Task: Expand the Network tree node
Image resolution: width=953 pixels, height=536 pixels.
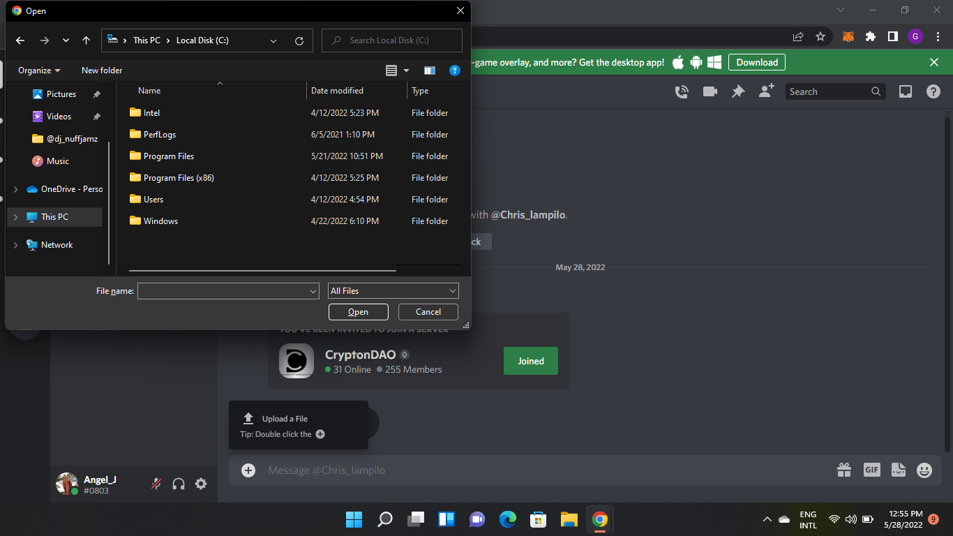Action: pyautogui.click(x=16, y=245)
